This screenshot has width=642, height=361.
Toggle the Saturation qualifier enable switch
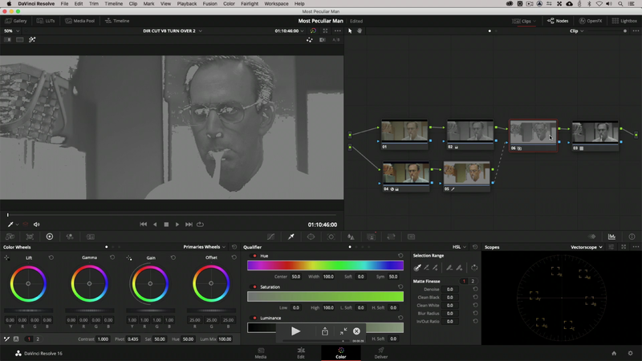[x=255, y=286]
